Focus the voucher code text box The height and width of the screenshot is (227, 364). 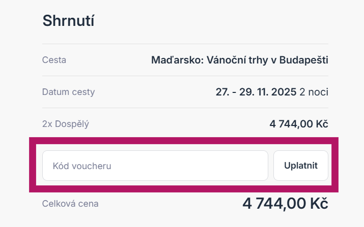pos(155,166)
